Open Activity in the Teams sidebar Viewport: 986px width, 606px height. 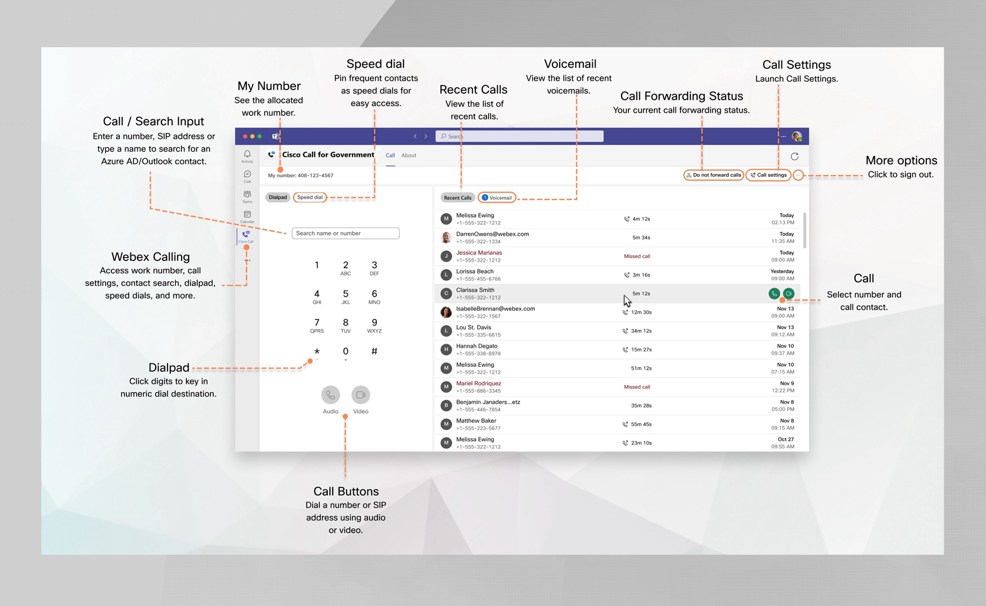click(247, 156)
